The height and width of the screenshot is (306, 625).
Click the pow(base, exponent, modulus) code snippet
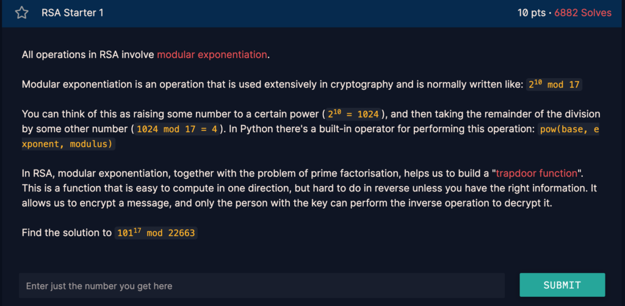(569, 129)
